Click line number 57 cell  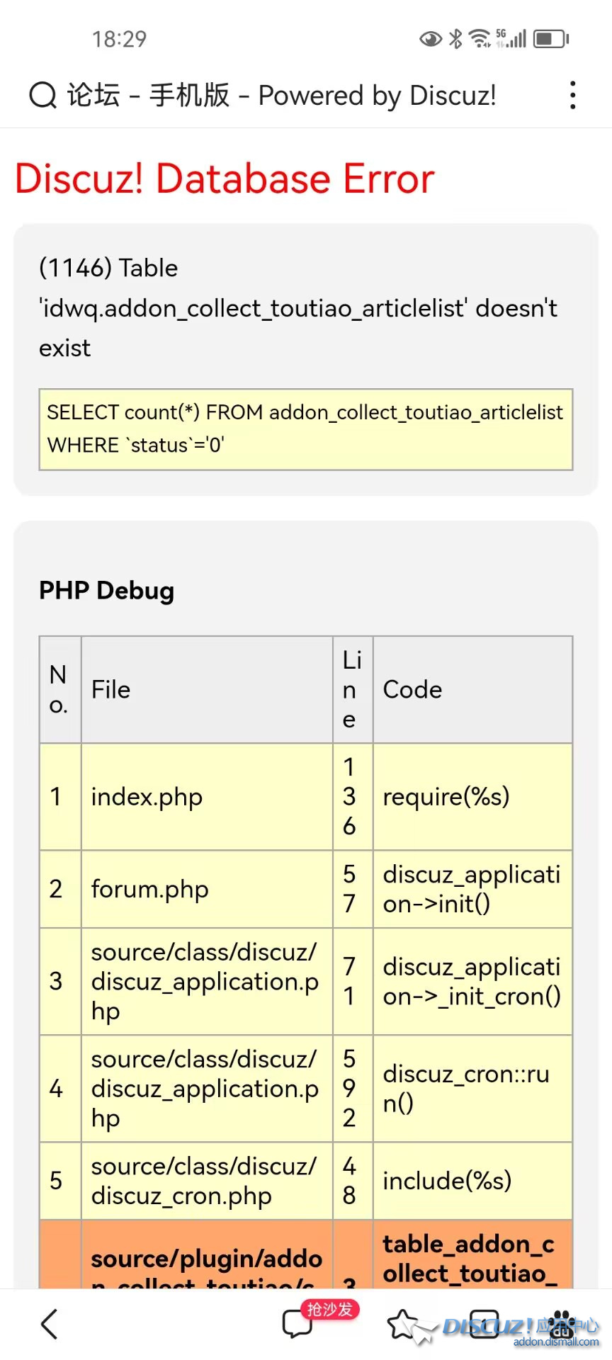pos(353,889)
